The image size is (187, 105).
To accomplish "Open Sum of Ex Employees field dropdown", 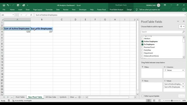I will [x=183, y=87].
